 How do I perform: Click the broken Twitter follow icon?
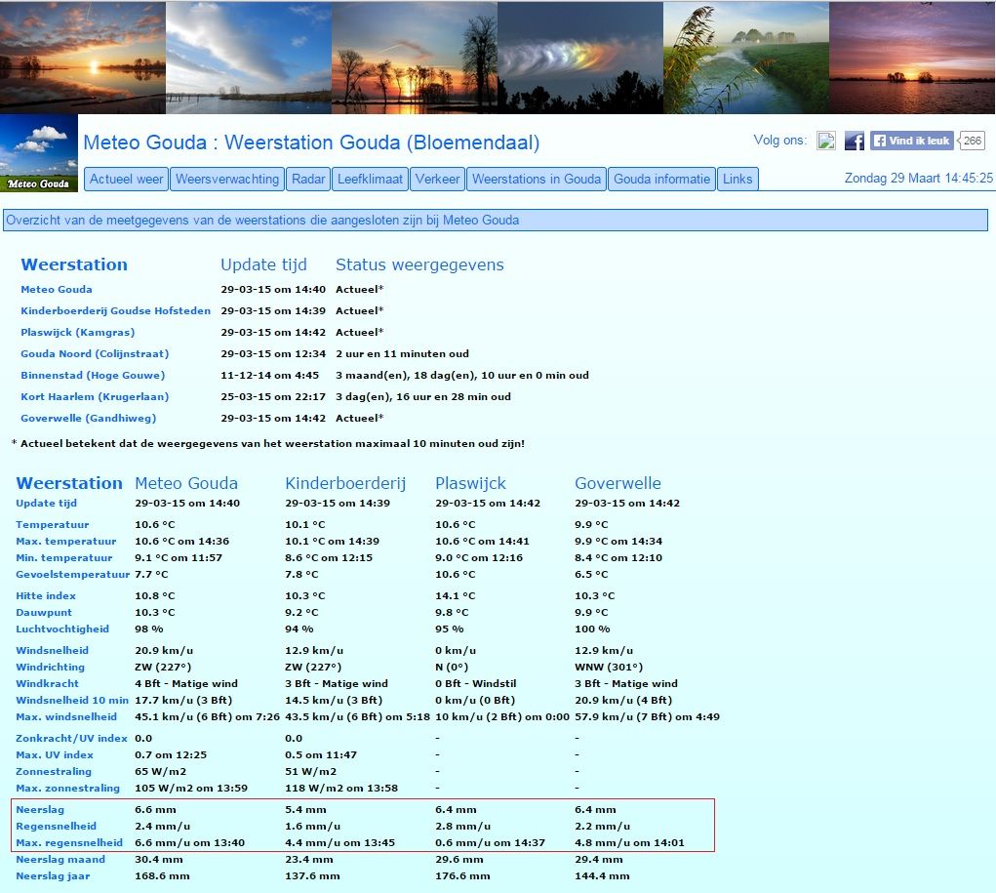click(x=825, y=141)
